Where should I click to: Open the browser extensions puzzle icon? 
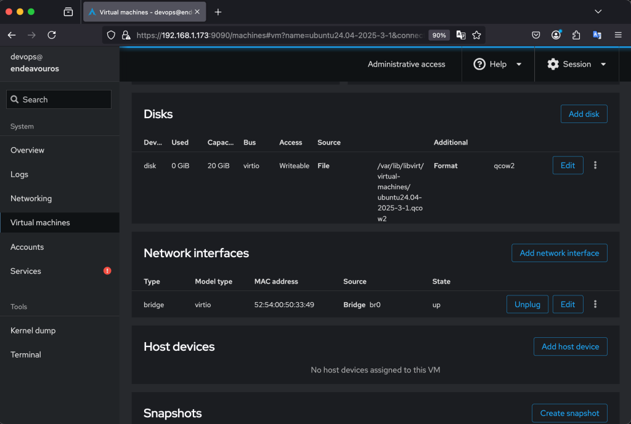click(576, 35)
